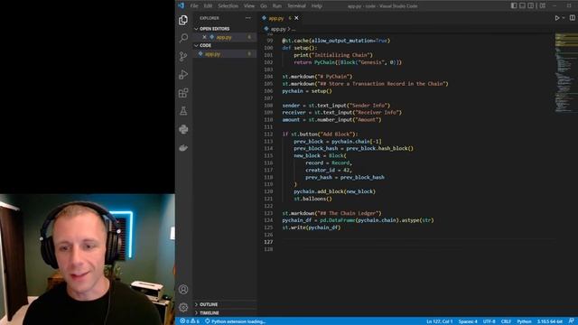Screen dimensions: 578x325
Task: Toggle the secondary side bar layout icon
Action: [x=531, y=5]
